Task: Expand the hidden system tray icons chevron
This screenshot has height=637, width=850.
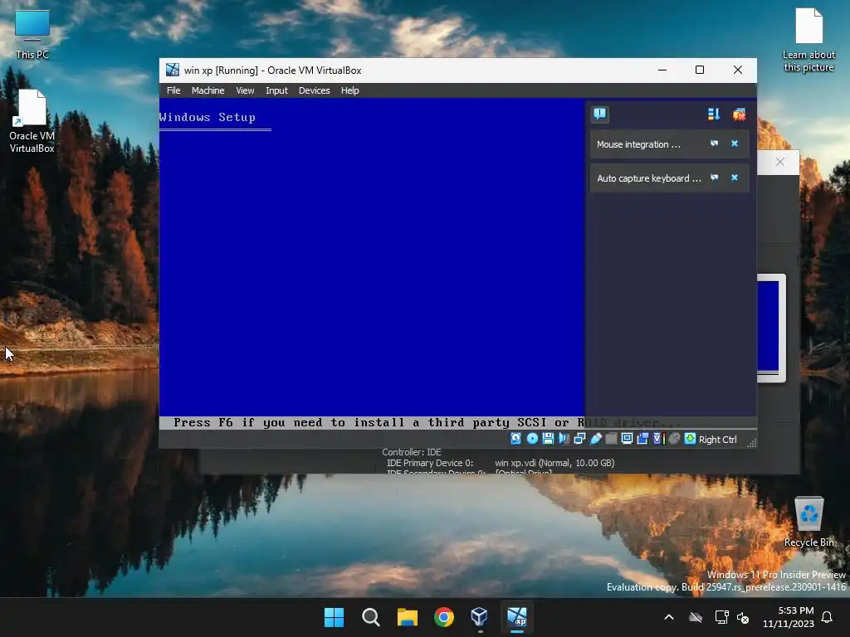Action: [x=669, y=617]
